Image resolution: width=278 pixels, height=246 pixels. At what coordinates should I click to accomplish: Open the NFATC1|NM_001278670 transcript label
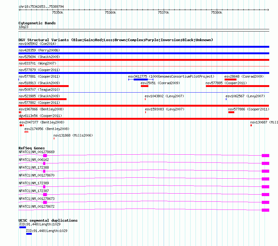tap(37, 176)
